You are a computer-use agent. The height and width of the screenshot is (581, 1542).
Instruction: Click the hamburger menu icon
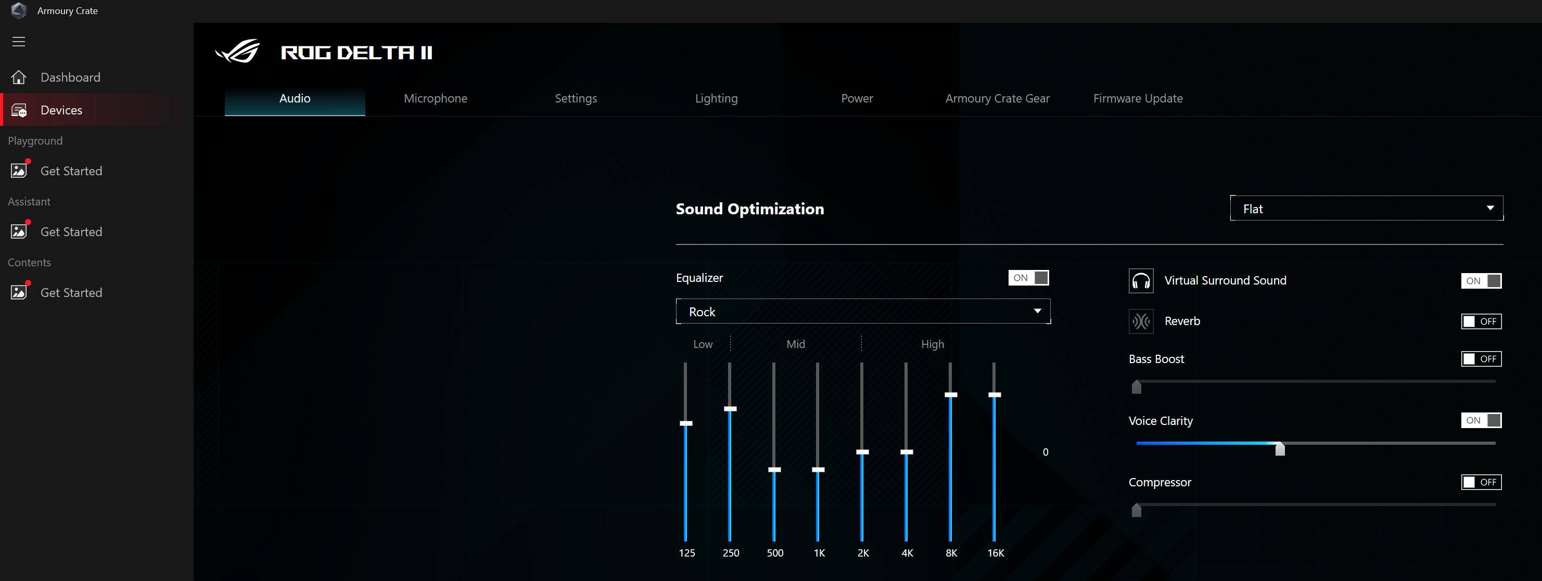(19, 41)
